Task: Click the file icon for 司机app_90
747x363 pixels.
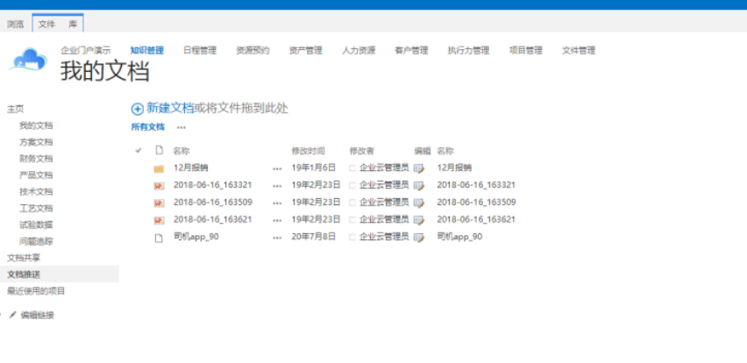Action: coord(159,237)
